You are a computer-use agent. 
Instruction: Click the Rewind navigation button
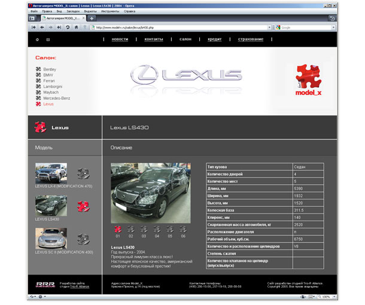point(34,28)
